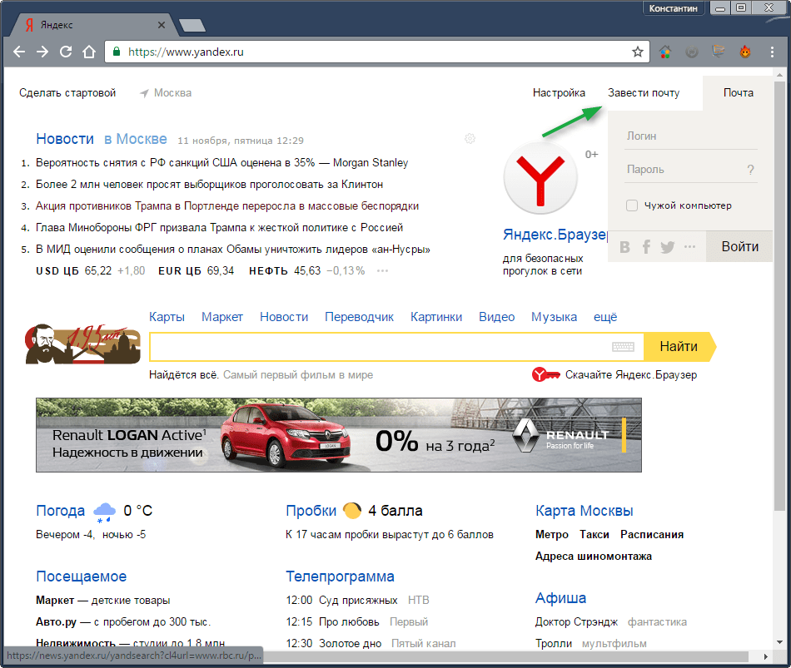This screenshot has height=668, width=791.
Task: Open a new tab with the tab button
Action: (192, 25)
